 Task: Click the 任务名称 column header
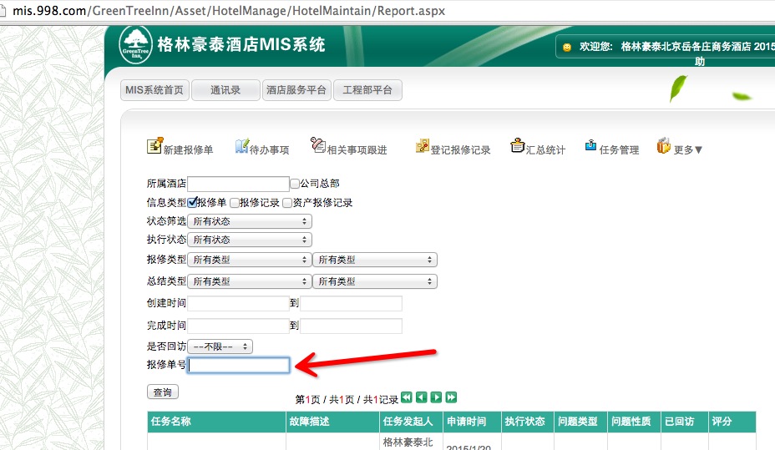coord(216,422)
